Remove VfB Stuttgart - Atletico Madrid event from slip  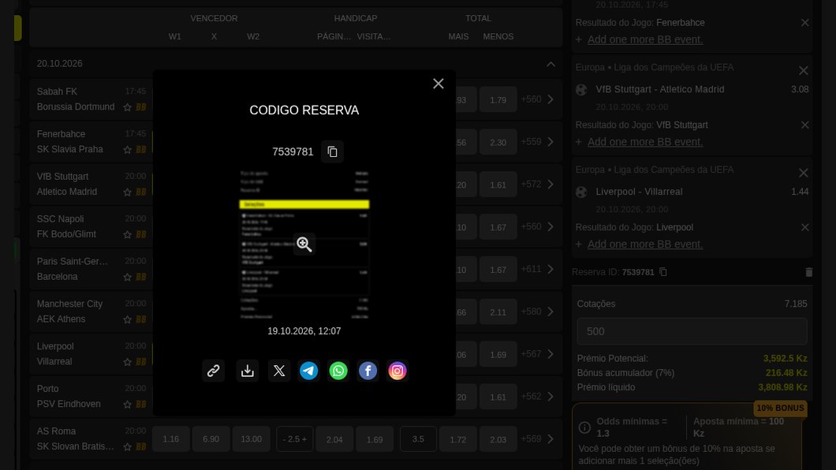[804, 70]
